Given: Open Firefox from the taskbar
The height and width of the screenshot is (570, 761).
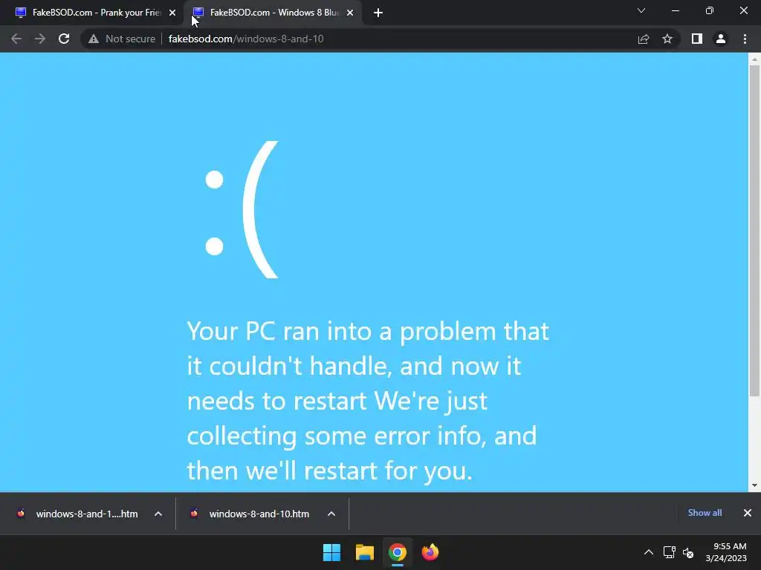Looking at the screenshot, I should coord(430,552).
